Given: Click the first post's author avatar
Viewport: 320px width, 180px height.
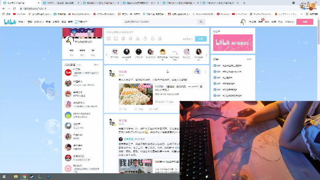Looking at the screenshot, I should 112,73.
